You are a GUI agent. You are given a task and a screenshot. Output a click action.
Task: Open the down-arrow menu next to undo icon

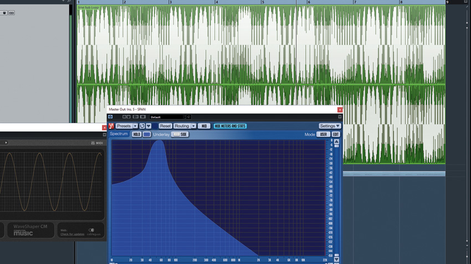click(149, 126)
